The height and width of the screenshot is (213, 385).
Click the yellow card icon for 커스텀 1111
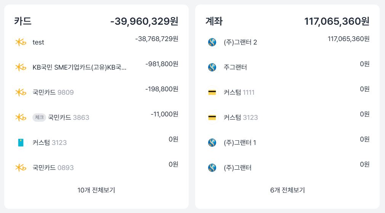(212, 92)
